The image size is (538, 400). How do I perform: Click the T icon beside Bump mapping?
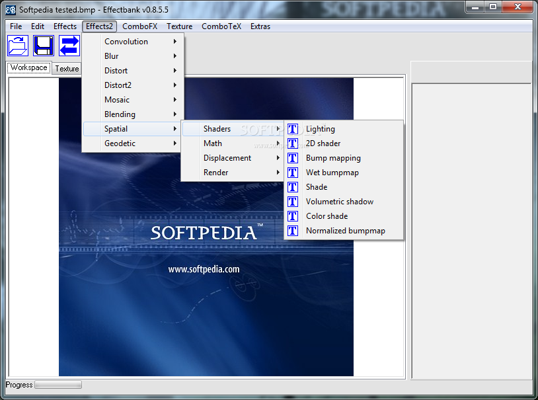point(293,158)
